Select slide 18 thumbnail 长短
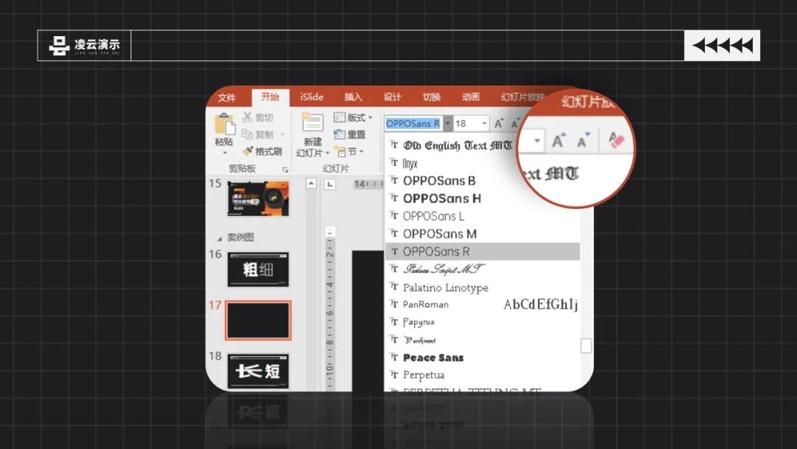 [258, 371]
